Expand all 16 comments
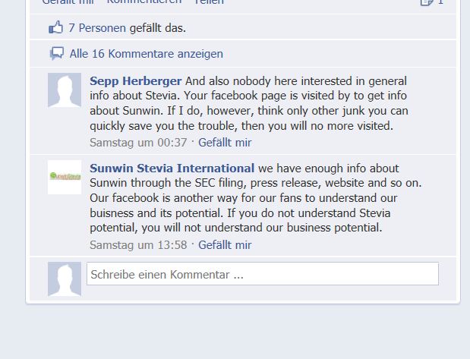470x359 pixels. point(146,54)
